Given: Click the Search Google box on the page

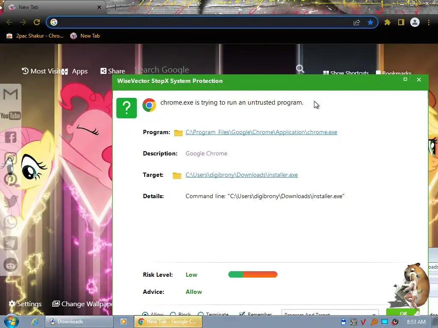Looking at the screenshot, I should [215, 70].
